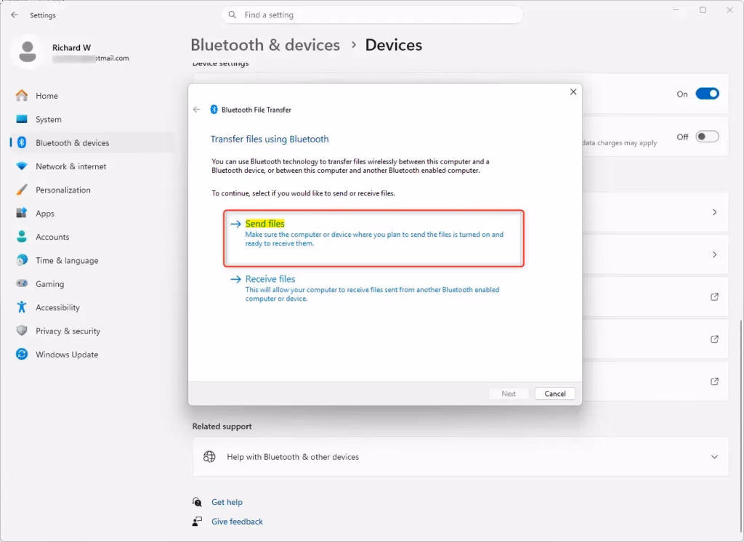Click the Privacy & security shield icon
Image resolution: width=744 pixels, height=542 pixels.
point(22,331)
